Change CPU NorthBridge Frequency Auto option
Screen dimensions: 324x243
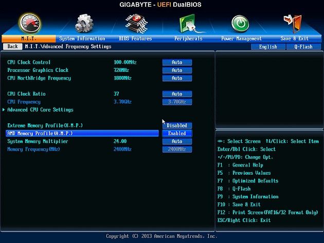tap(177, 78)
